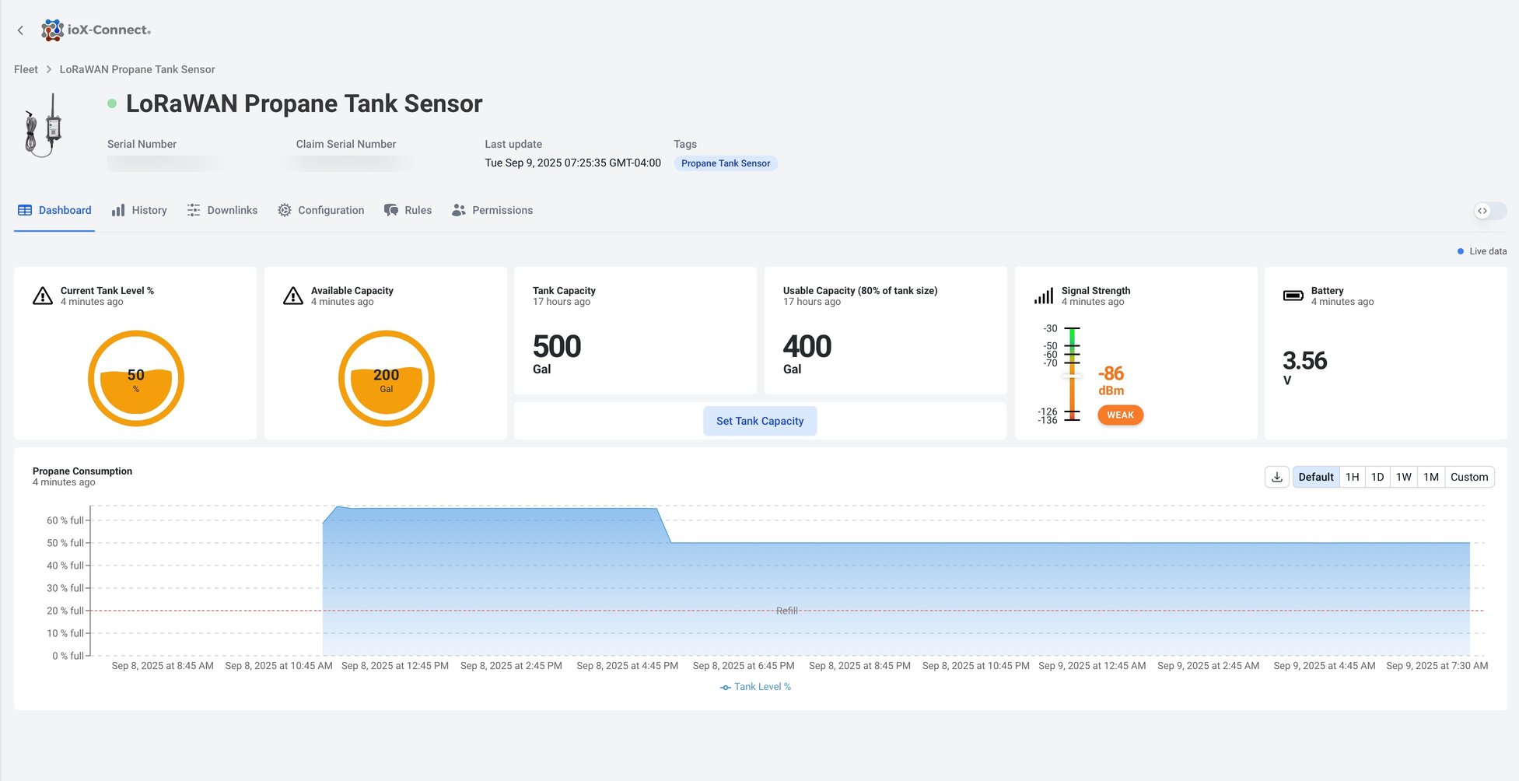1519x781 pixels.
Task: Click the Propane Tank Sensor tag
Action: 725,163
